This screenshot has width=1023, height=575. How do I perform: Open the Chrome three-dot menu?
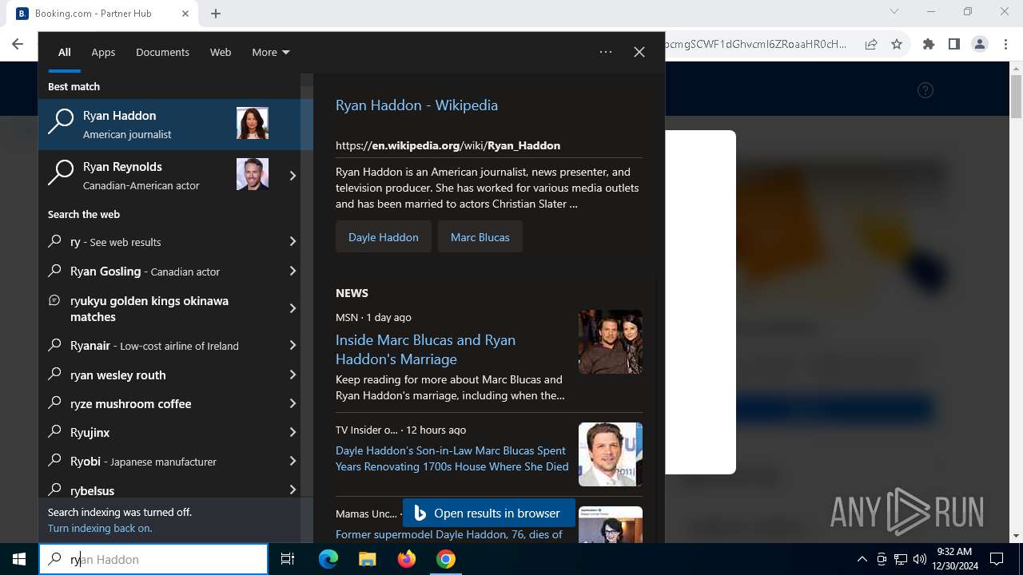[1005, 44]
